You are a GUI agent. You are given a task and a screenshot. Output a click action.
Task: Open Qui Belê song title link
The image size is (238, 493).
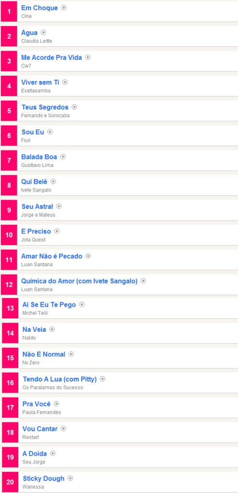click(34, 182)
